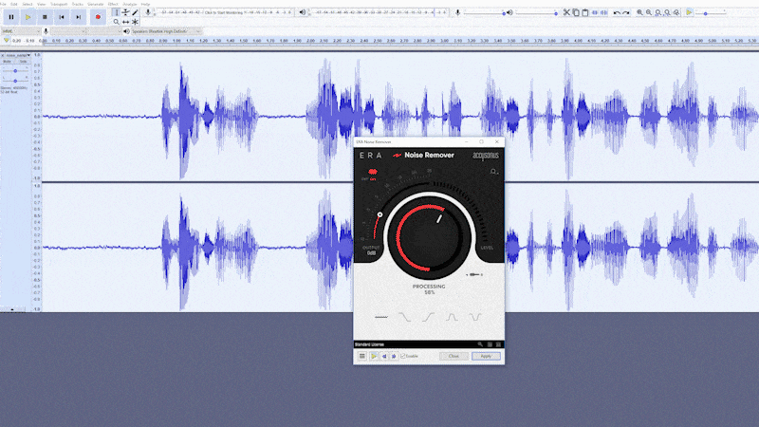The width and height of the screenshot is (759, 427).
Task: Undo the last edit
Action: point(617,12)
